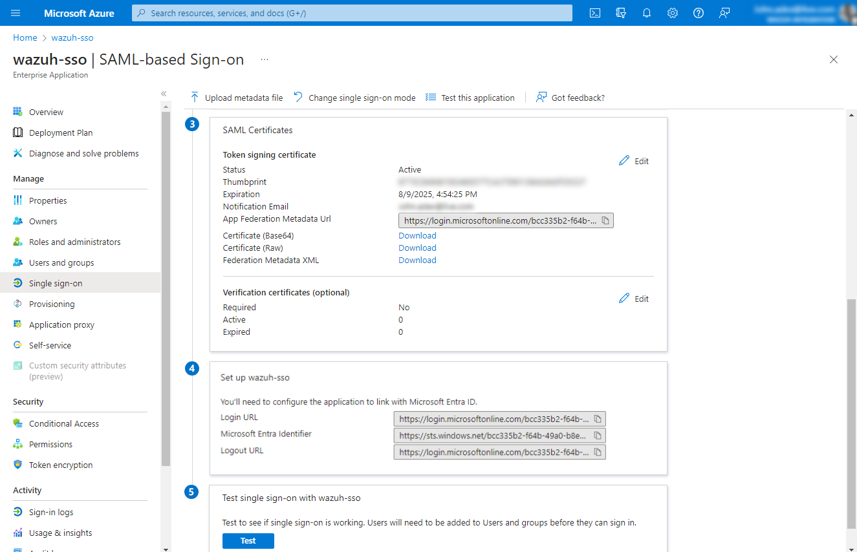
Task: Download the Federation Metadata XML
Action: (x=417, y=260)
